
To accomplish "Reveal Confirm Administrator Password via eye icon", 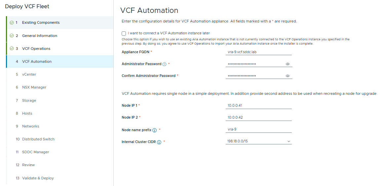I will coord(287,76).
